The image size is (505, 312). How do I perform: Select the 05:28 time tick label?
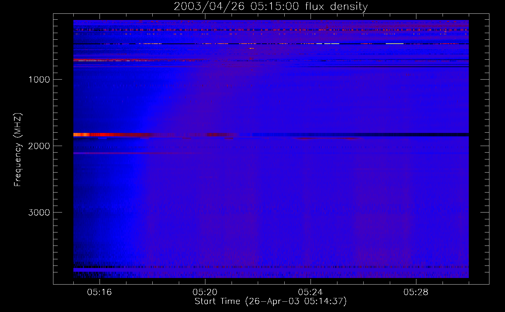point(416,292)
